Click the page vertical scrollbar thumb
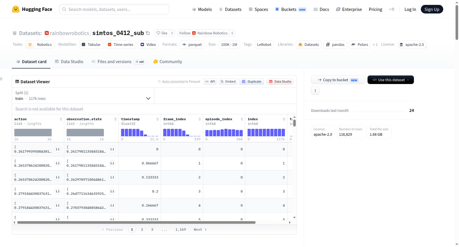Viewport: 459px width, 247px height. (x=457, y=22)
